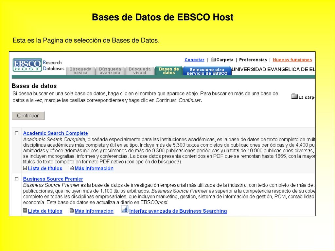This screenshot has height=251, width=335.
Task: Click the Carpeta folder icon in header
Action: (x=213, y=59)
